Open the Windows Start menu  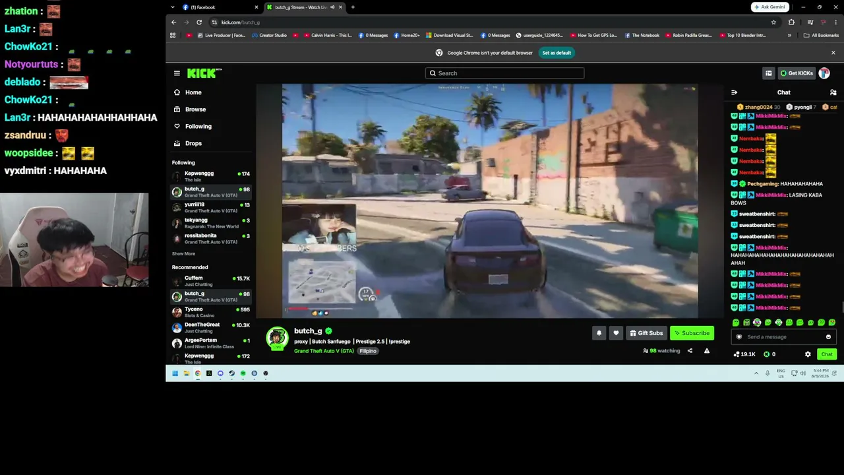coord(175,373)
